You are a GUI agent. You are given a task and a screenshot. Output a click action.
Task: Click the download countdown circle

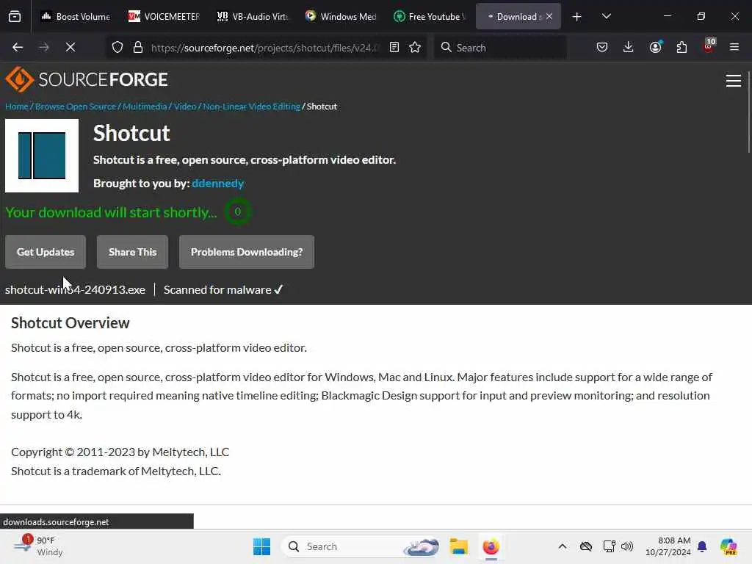pyautogui.click(x=237, y=211)
